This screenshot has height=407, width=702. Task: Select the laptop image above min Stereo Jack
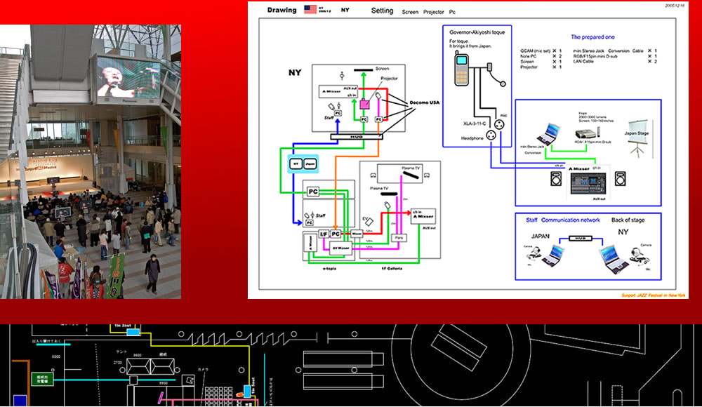[549, 134]
